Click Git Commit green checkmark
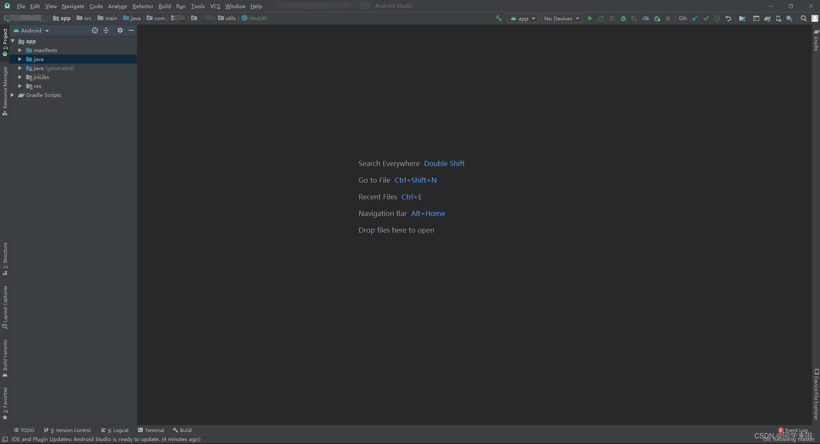The height and width of the screenshot is (444, 820). click(x=706, y=18)
